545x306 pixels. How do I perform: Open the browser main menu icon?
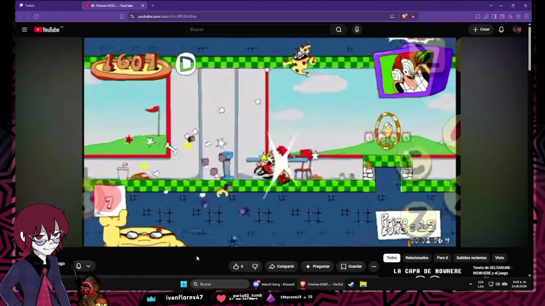526,16
